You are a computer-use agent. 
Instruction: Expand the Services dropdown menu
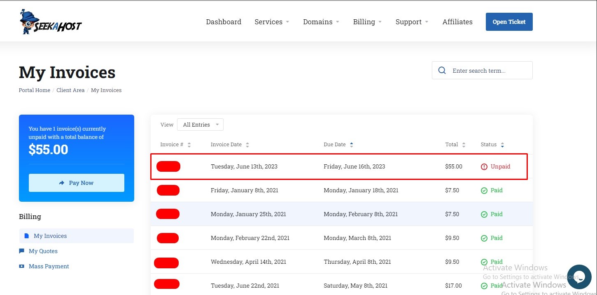[272, 22]
